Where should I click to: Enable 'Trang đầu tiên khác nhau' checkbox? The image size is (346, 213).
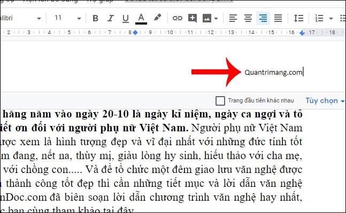click(x=220, y=101)
